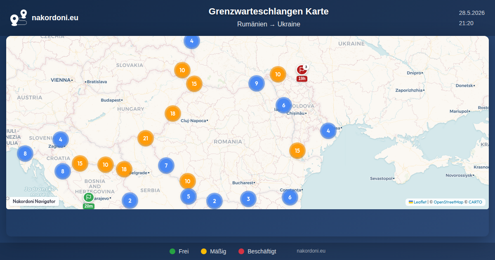Click the Bucharest city label on map

(x=243, y=182)
